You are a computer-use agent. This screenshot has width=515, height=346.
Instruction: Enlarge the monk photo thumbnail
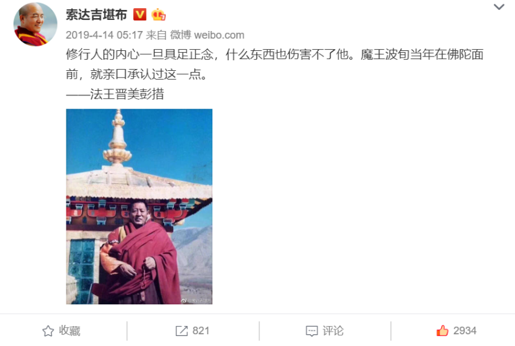click(x=139, y=206)
